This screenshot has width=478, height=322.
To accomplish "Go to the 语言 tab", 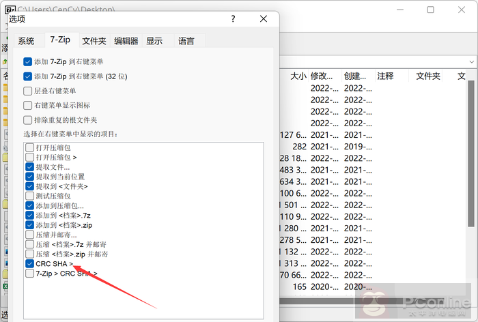I will click(186, 41).
